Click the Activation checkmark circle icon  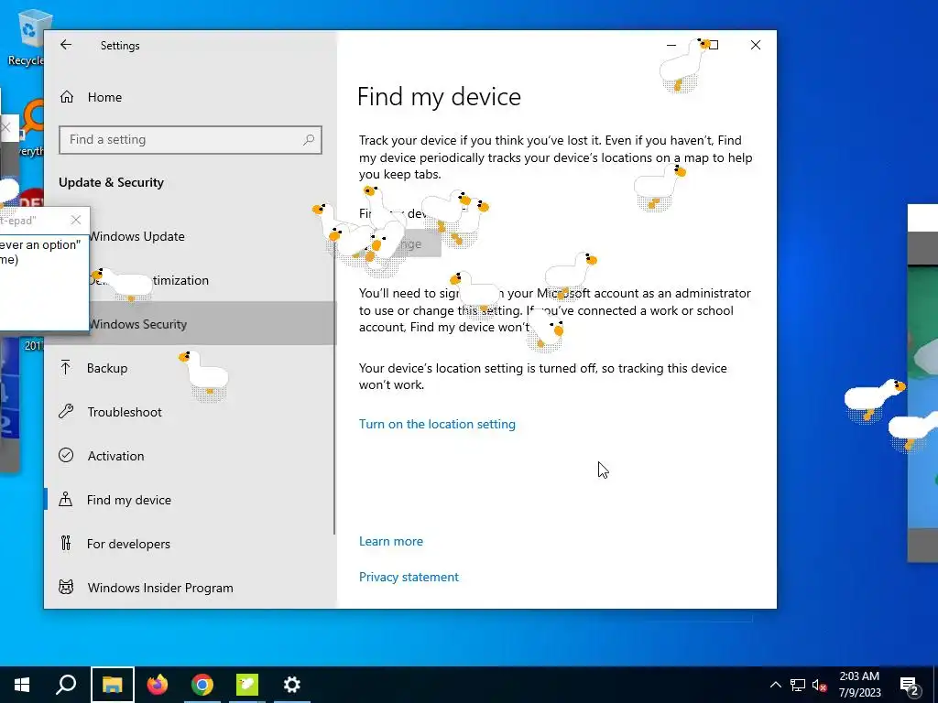[x=66, y=456]
